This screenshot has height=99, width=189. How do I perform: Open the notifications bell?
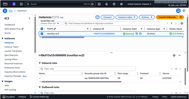coord(107,4)
